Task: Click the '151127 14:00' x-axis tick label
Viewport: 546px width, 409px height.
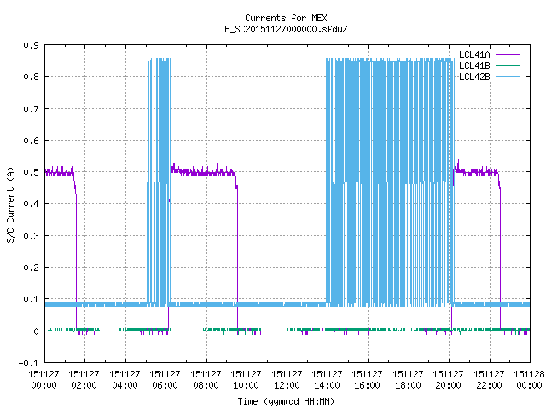Action: (327, 379)
